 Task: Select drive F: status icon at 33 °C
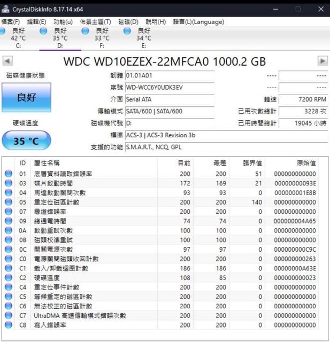[x=86, y=31]
